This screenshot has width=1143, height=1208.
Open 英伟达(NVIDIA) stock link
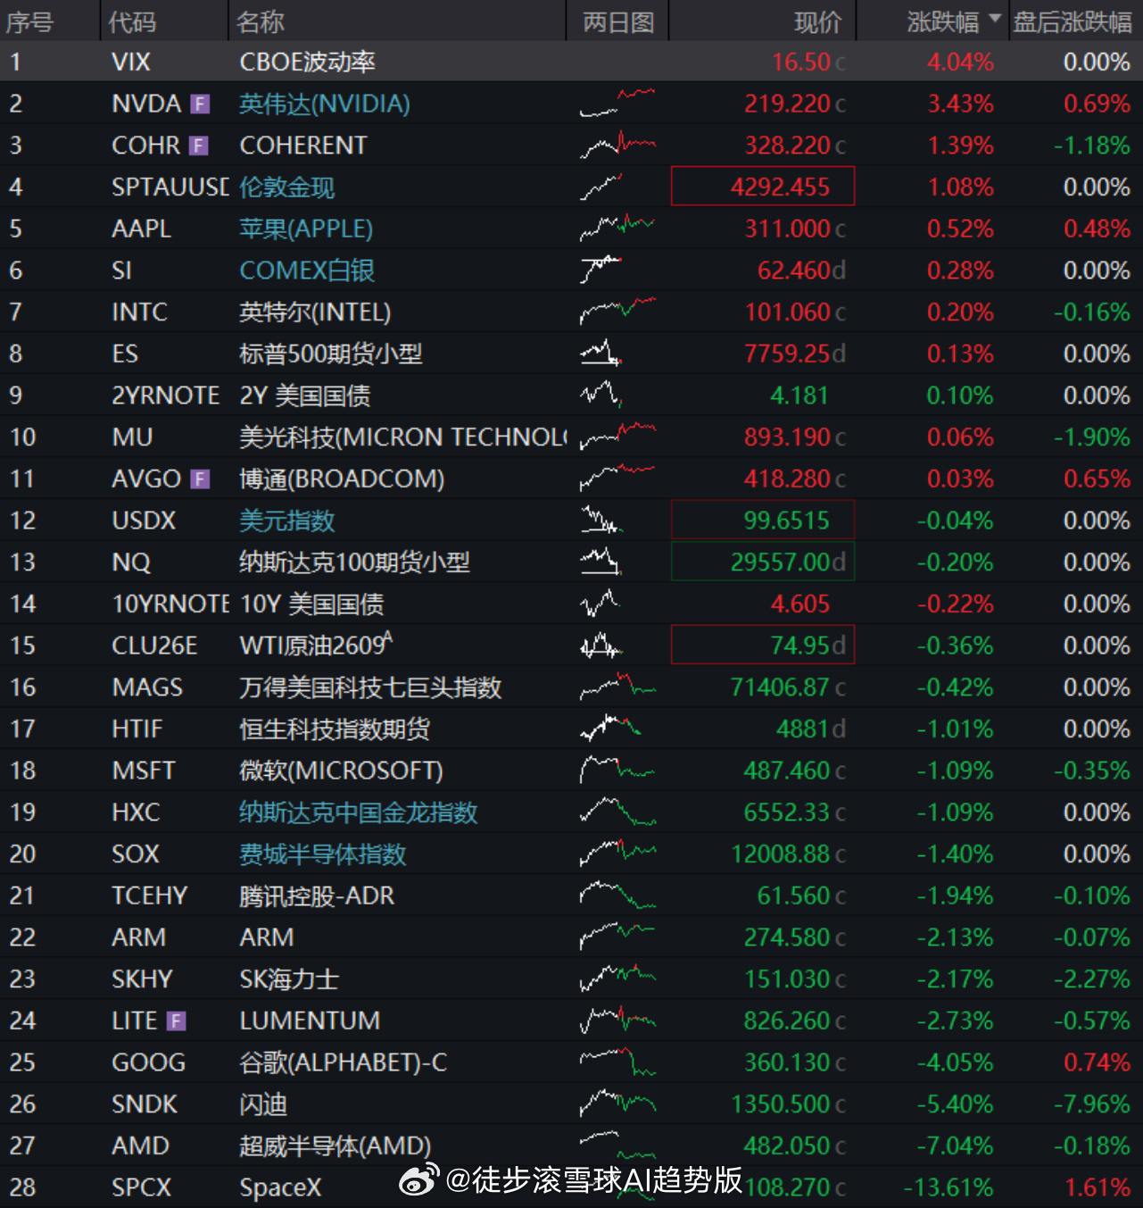[325, 104]
